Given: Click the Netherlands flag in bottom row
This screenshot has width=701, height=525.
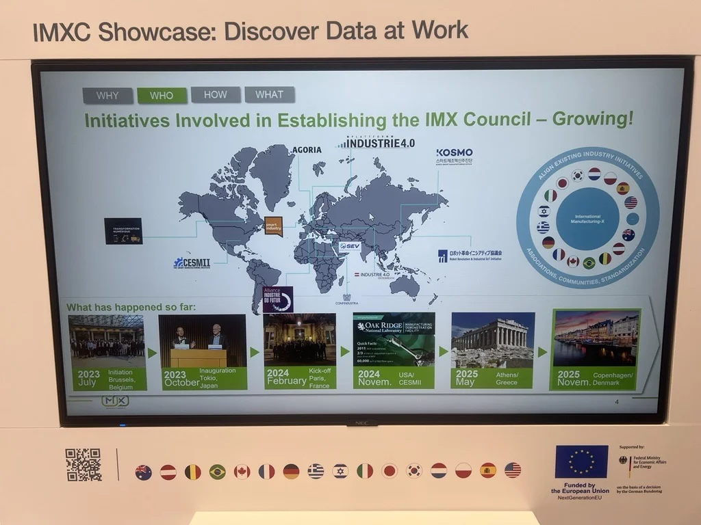Looking at the screenshot, I should click(x=439, y=470).
